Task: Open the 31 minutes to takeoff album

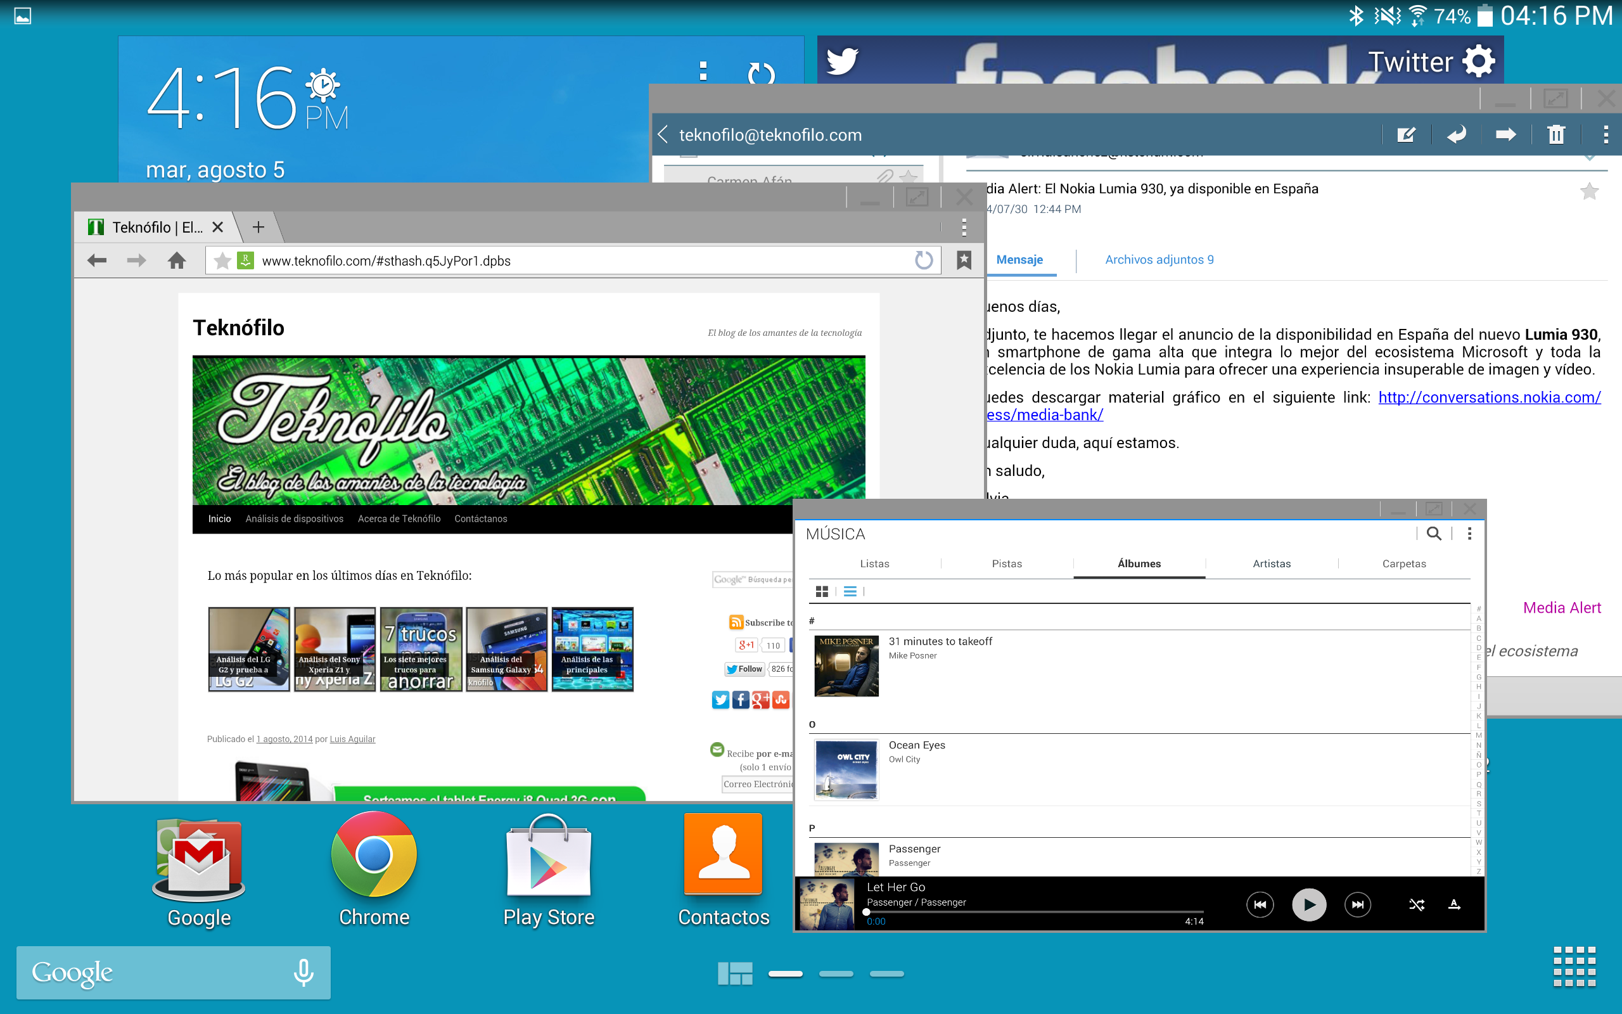Action: [x=1139, y=667]
